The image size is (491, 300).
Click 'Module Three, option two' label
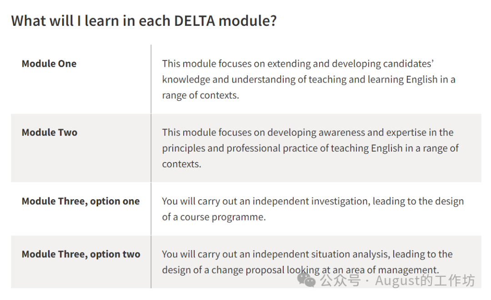click(81, 254)
